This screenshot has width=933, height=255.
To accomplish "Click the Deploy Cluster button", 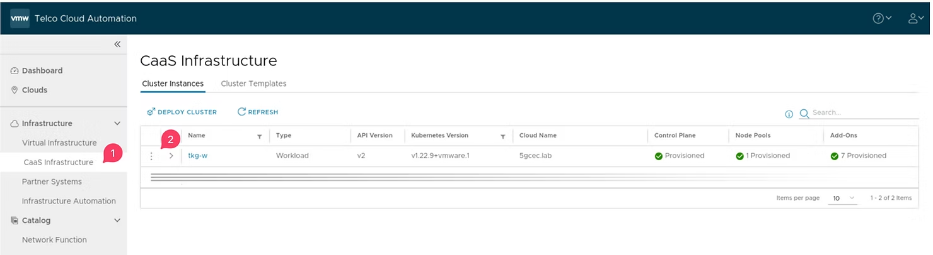I will point(182,112).
